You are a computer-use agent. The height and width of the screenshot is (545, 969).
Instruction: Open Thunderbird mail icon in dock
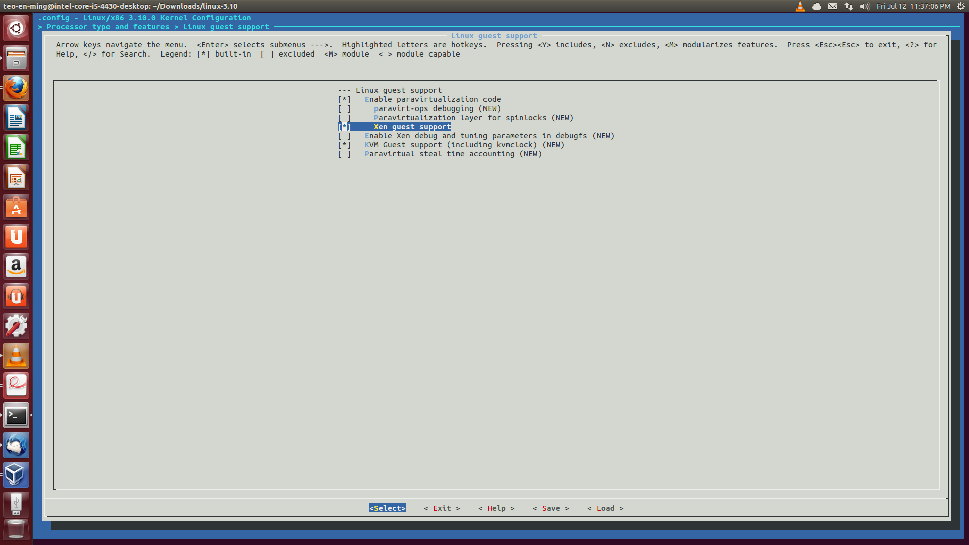coord(16,445)
